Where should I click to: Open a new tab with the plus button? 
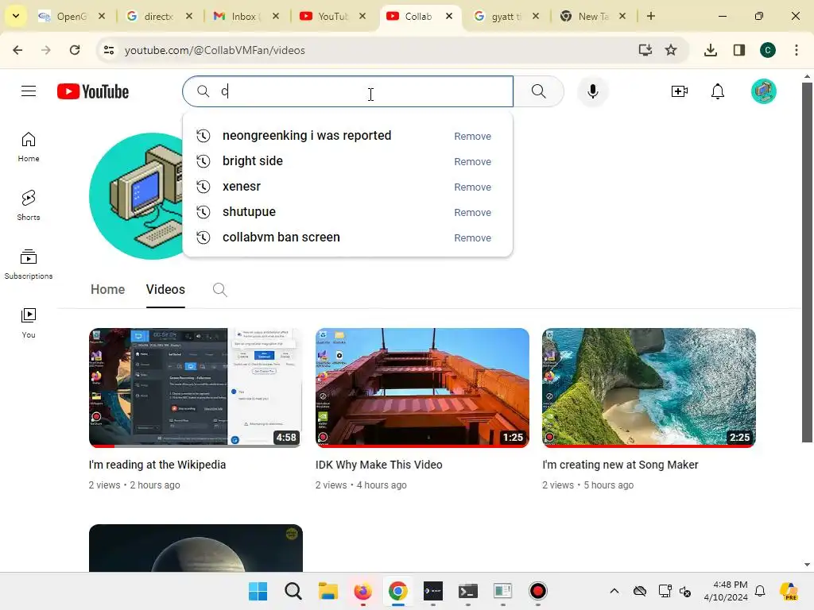[650, 16]
